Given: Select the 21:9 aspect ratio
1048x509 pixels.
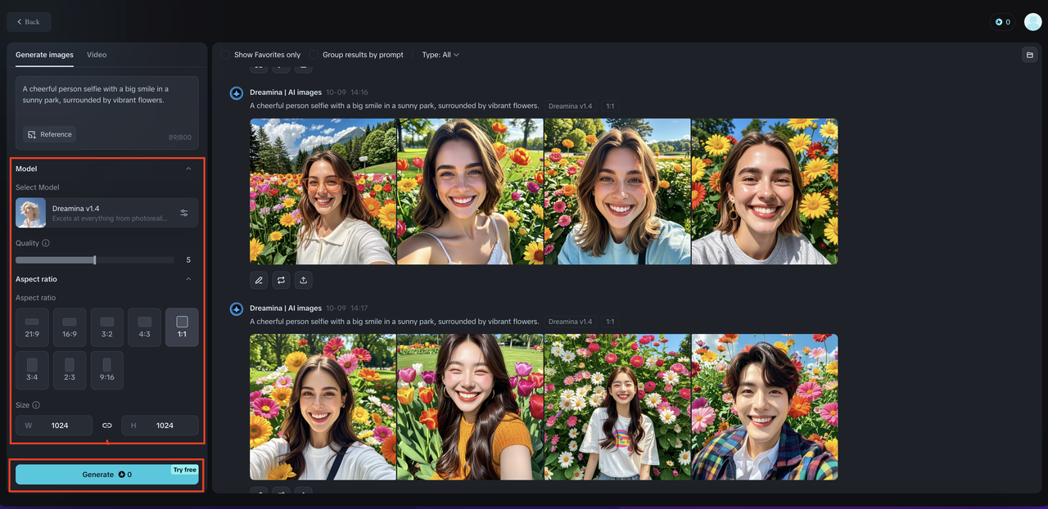Looking at the screenshot, I should tap(32, 327).
